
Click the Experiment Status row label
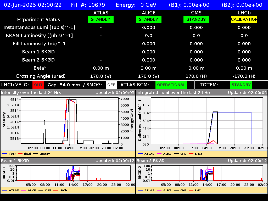(x=38, y=19)
